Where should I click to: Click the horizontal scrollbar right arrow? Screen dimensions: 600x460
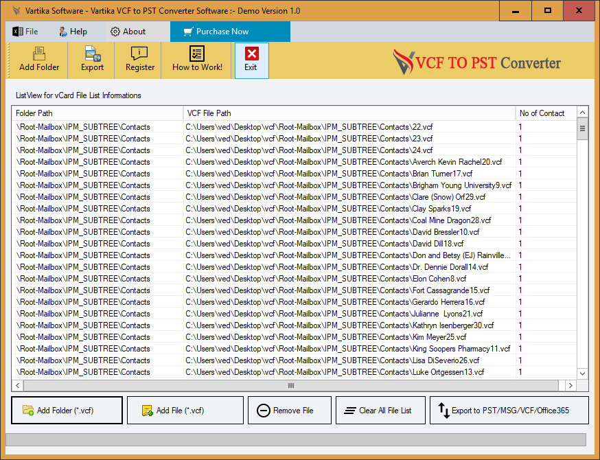pos(570,385)
